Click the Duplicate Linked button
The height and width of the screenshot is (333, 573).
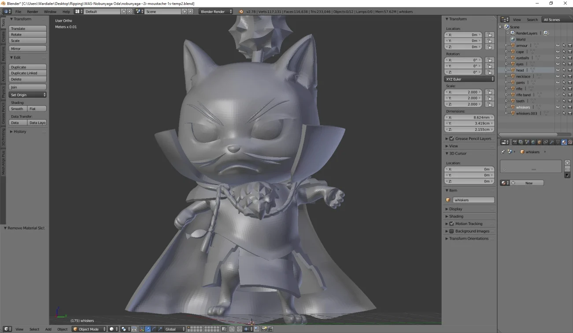pyautogui.click(x=28, y=73)
